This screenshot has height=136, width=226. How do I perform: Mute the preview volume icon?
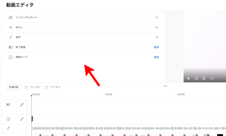tap(211, 79)
